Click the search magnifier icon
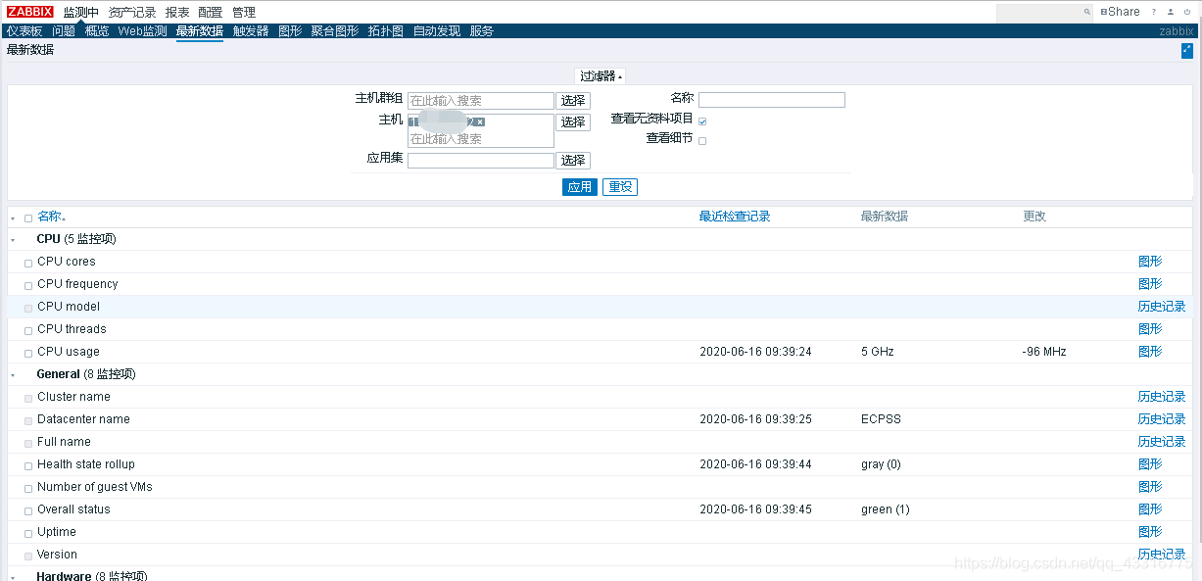 pos(1086,13)
